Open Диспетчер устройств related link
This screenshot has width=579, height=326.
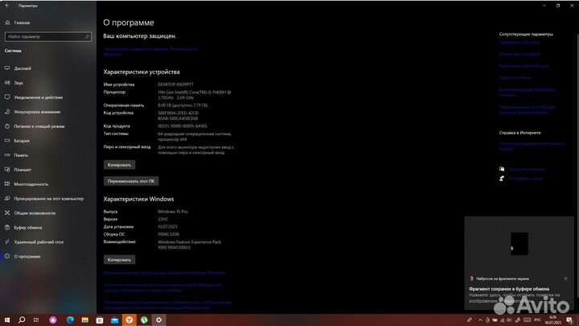coord(519,54)
